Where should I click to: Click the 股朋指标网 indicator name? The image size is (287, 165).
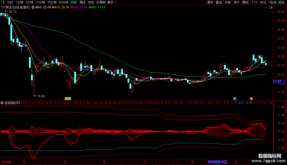point(12,103)
